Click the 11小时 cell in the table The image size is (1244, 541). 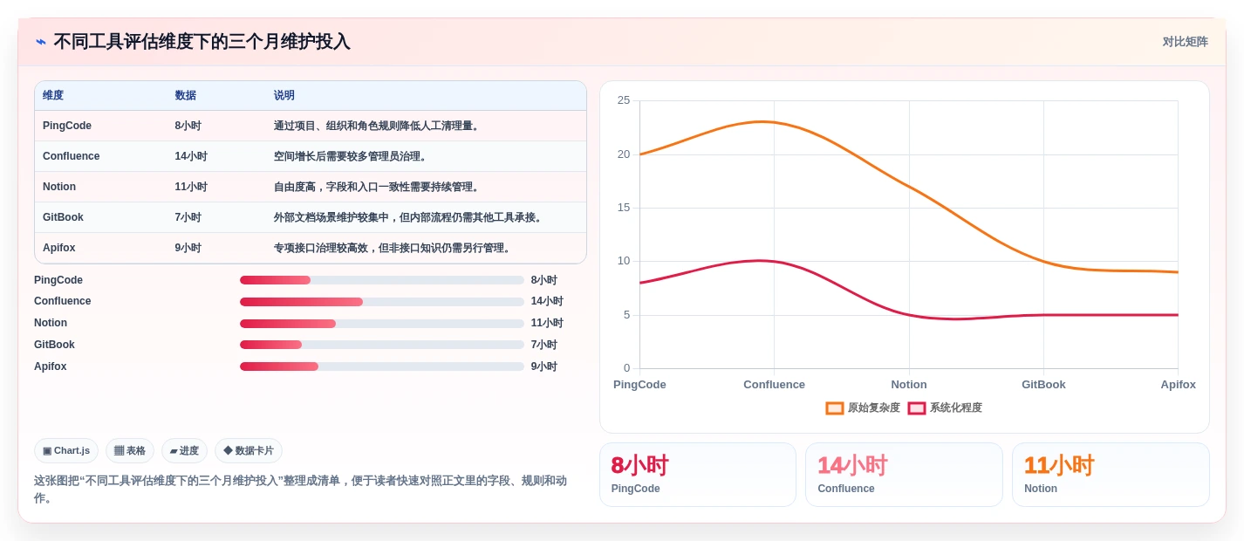[x=191, y=187]
